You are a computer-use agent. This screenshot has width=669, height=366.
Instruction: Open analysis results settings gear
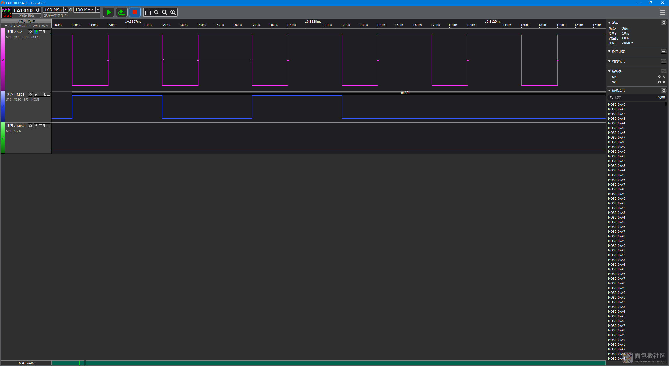tap(664, 90)
